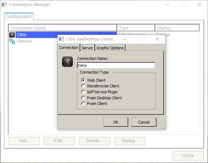
Task: Click the large Citrix logo in the XenDesktop dialog
Action: pos(67,62)
